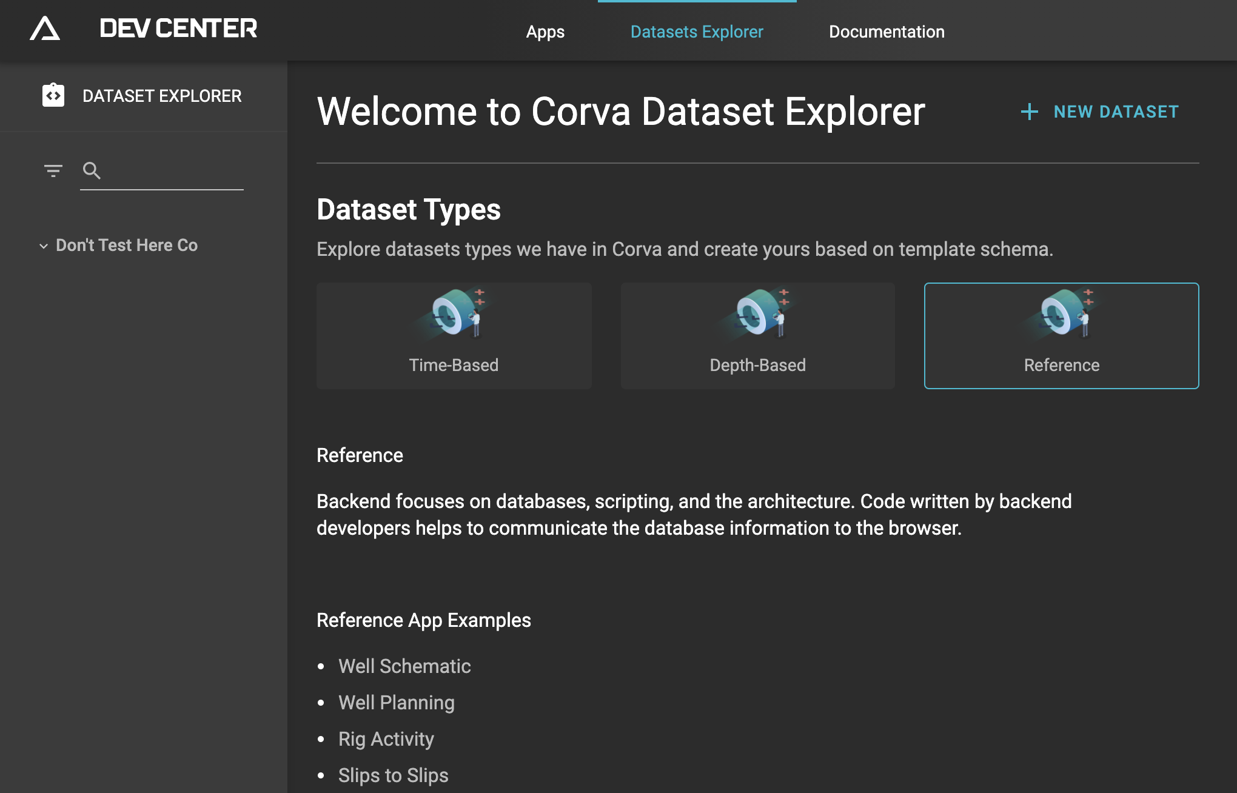
Task: Click the Welcome to Corva Dataset Explorer title
Action: (x=621, y=112)
